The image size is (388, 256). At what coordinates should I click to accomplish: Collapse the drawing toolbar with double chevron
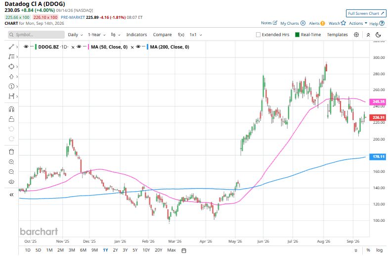tap(11, 195)
